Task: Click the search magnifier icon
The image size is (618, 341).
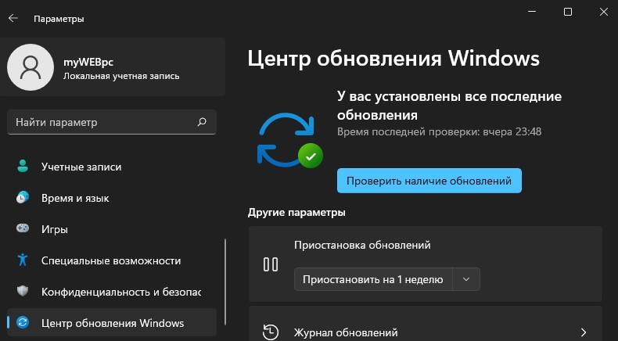Action: pos(202,122)
